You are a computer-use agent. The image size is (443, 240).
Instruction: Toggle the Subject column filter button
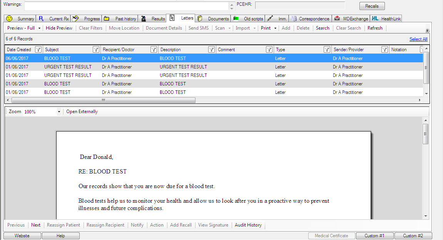pos(96,50)
